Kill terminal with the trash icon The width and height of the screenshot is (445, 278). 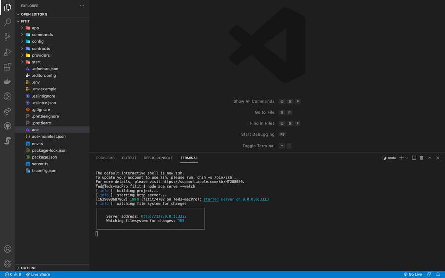point(422,158)
